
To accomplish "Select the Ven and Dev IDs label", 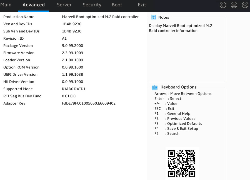I will pos(18,24).
